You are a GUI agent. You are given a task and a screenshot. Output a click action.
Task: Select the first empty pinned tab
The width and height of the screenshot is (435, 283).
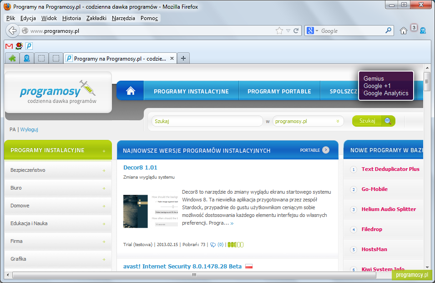41,58
